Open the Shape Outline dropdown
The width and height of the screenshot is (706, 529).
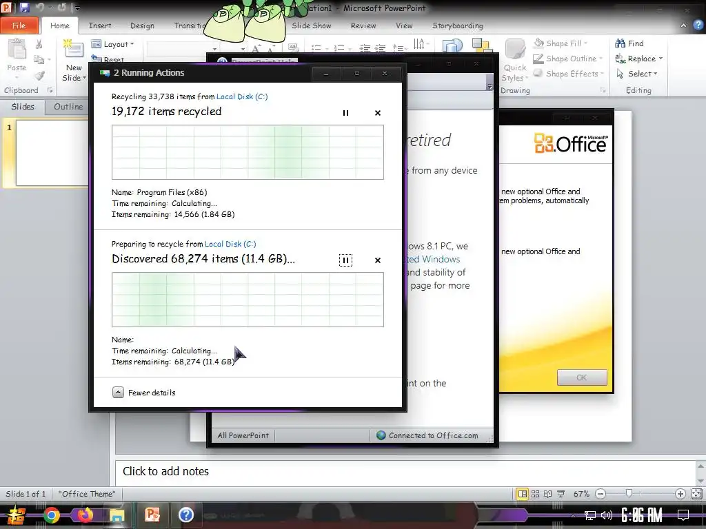567,59
